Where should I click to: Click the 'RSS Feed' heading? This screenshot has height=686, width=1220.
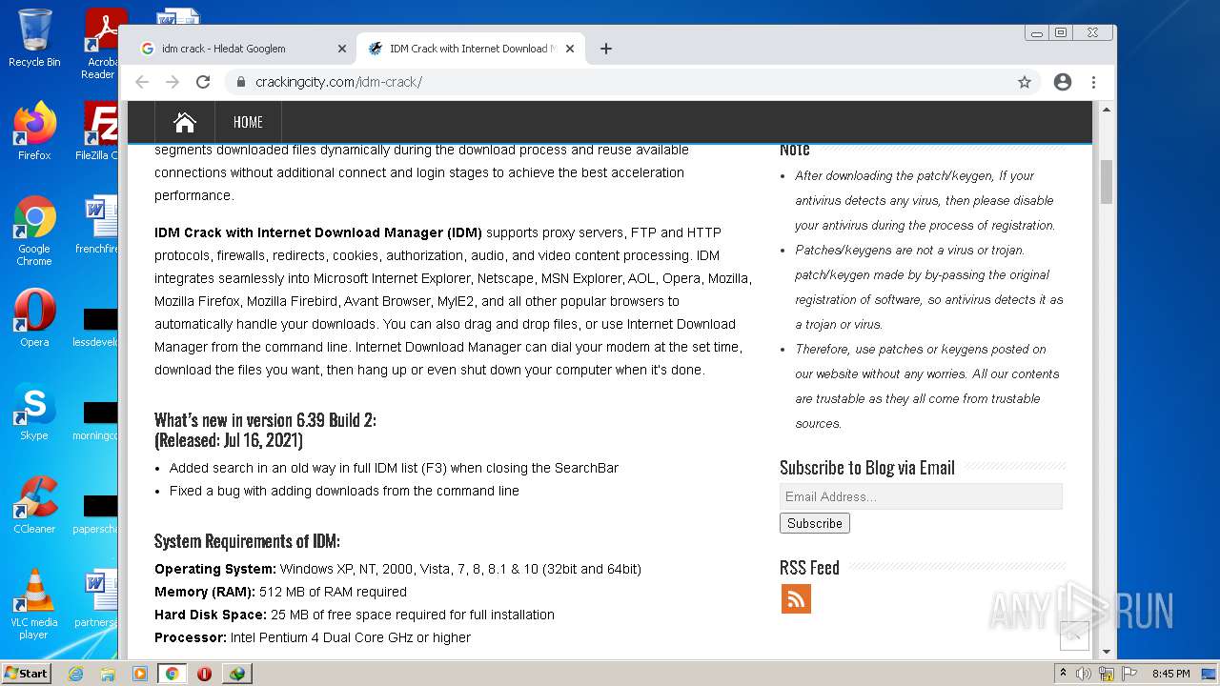pos(809,568)
